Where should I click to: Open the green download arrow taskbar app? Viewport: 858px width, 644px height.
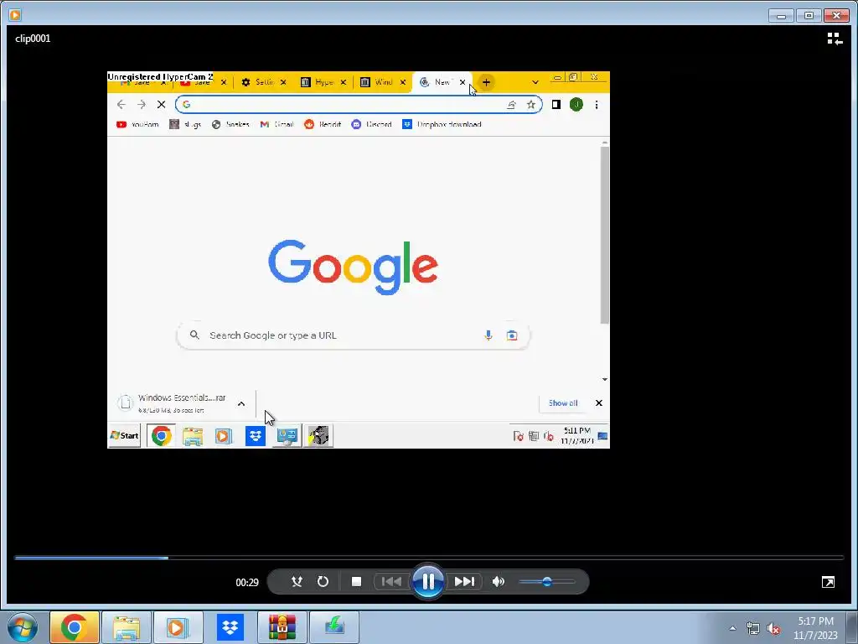[x=334, y=627]
